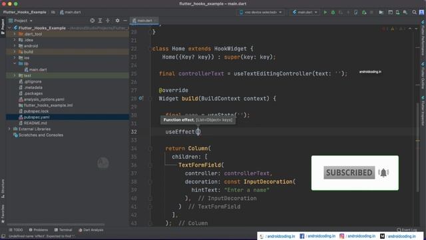Open the no device selected dropdown

260,12
